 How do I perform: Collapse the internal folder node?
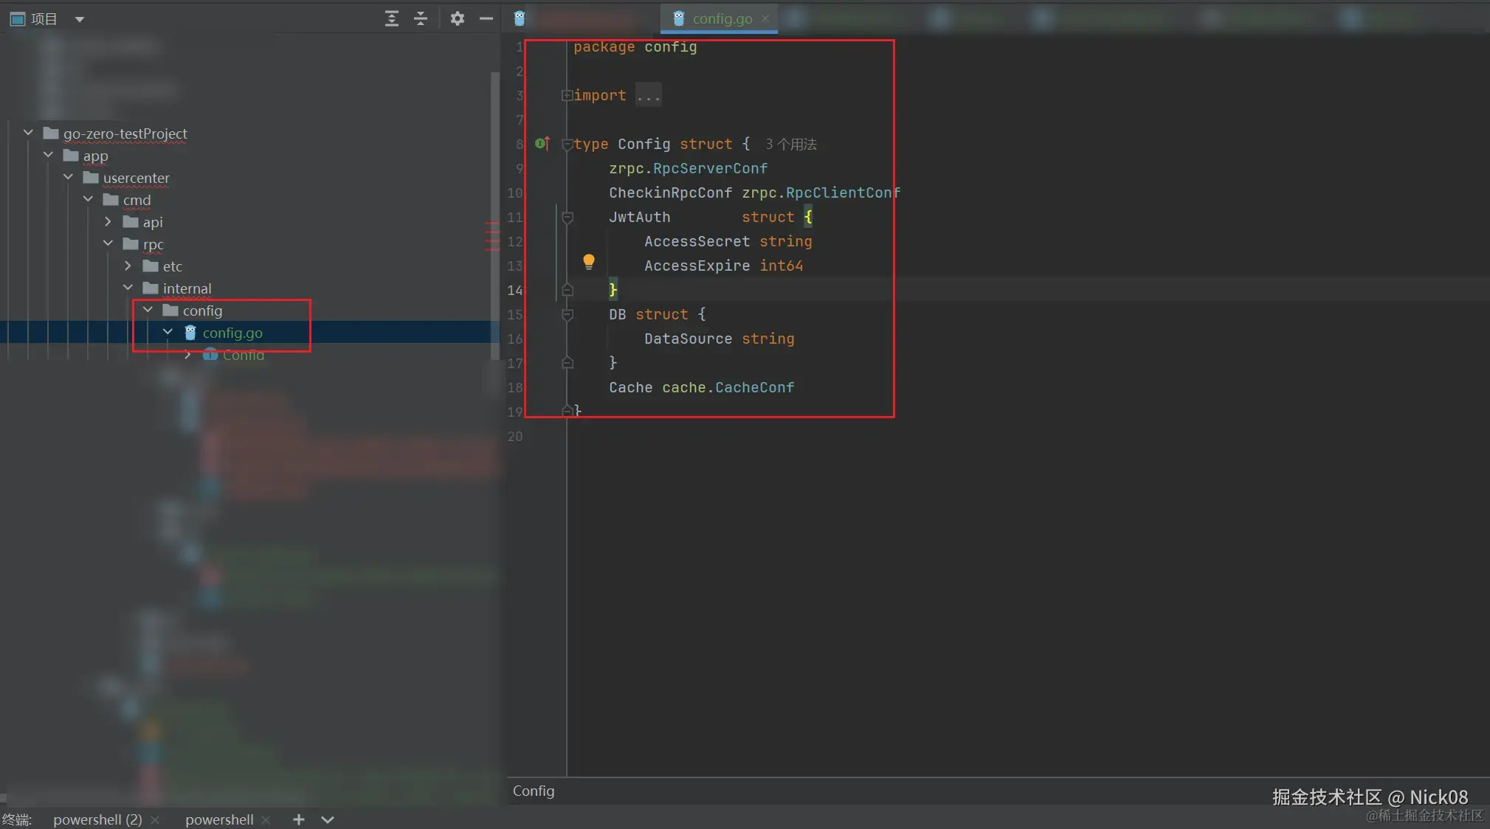128,288
